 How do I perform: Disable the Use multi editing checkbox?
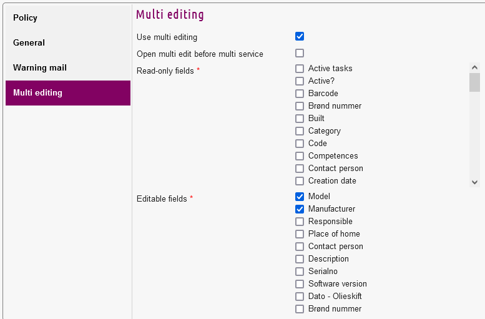click(x=300, y=37)
